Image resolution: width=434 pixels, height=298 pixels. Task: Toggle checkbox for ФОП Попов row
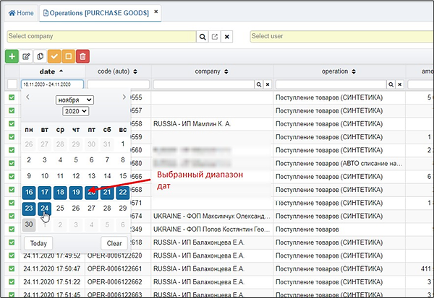coord(12,229)
